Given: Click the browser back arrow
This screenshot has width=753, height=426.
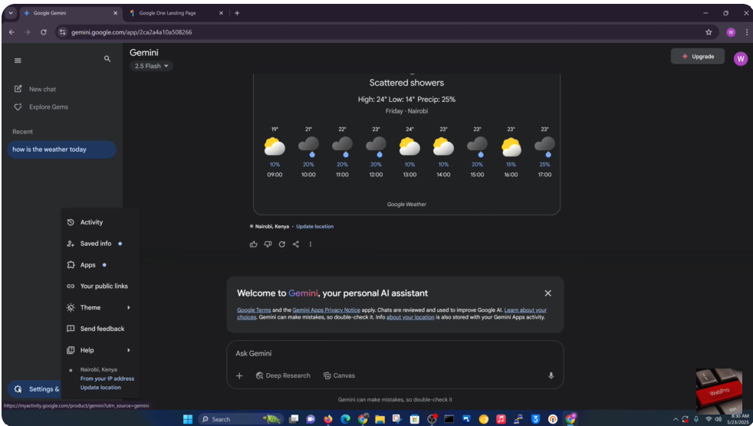Looking at the screenshot, I should click(x=12, y=32).
